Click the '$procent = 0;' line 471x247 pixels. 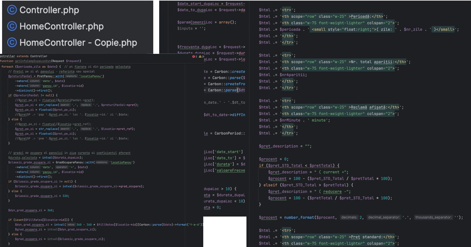(x=274, y=159)
